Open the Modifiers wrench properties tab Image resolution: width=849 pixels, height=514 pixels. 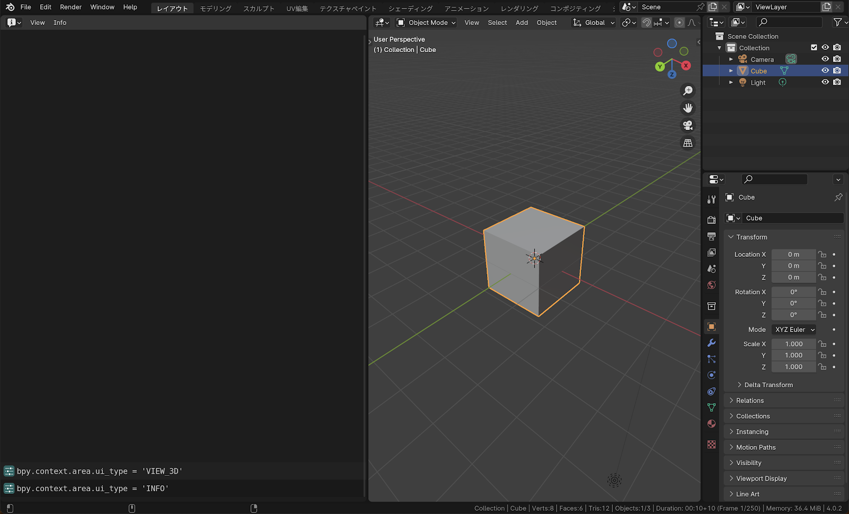[x=712, y=343]
